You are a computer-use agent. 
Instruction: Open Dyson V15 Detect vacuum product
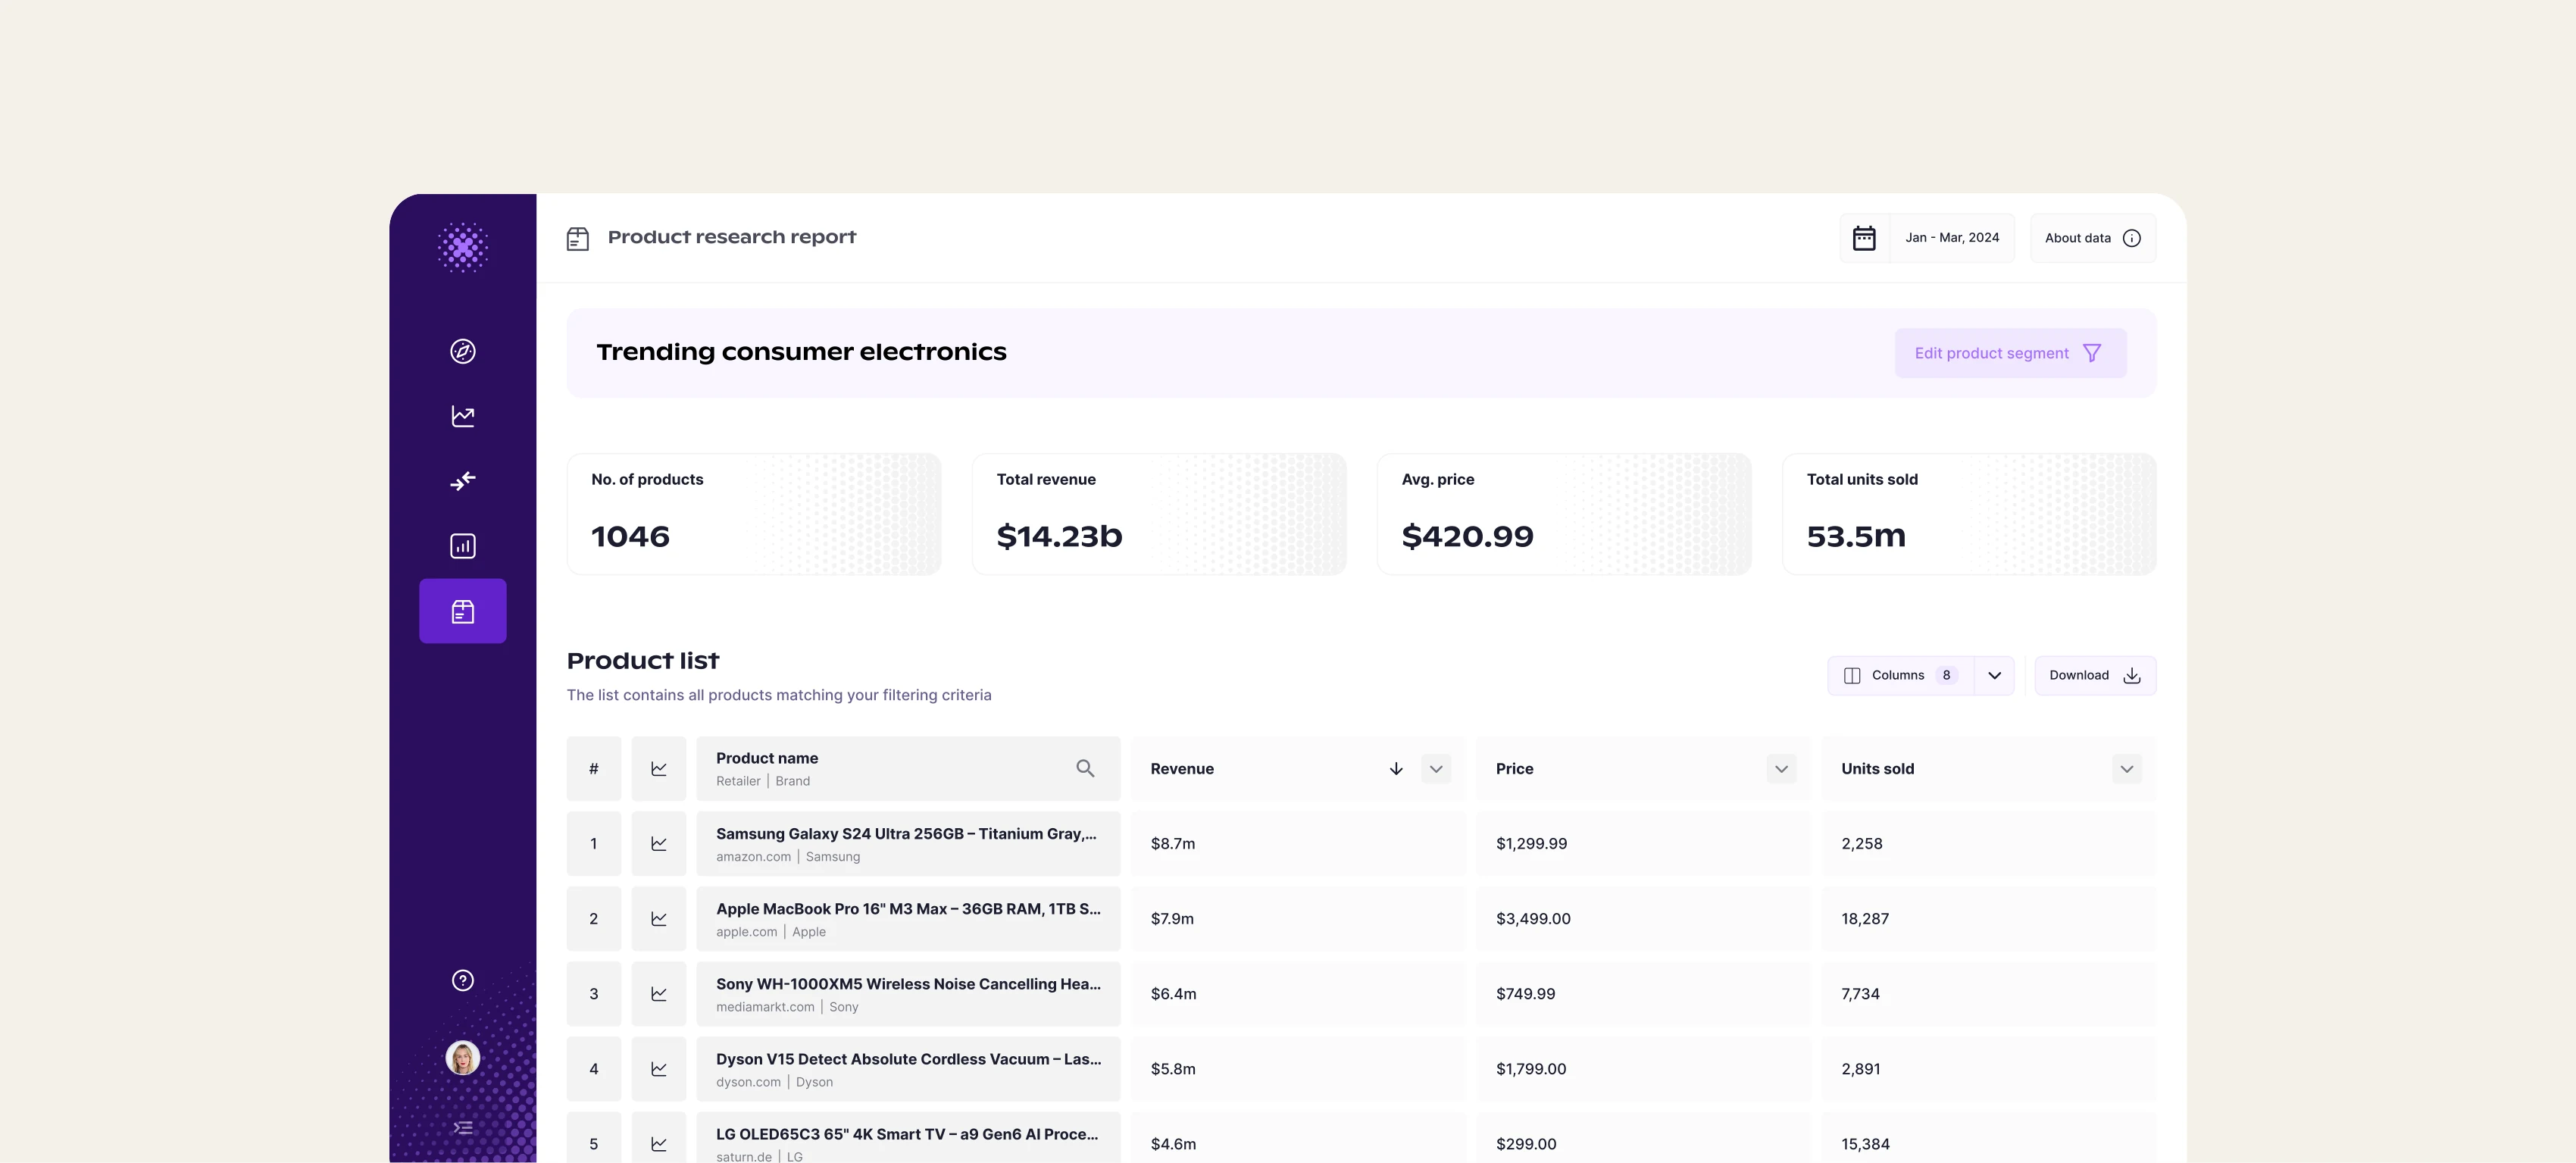point(908,1069)
